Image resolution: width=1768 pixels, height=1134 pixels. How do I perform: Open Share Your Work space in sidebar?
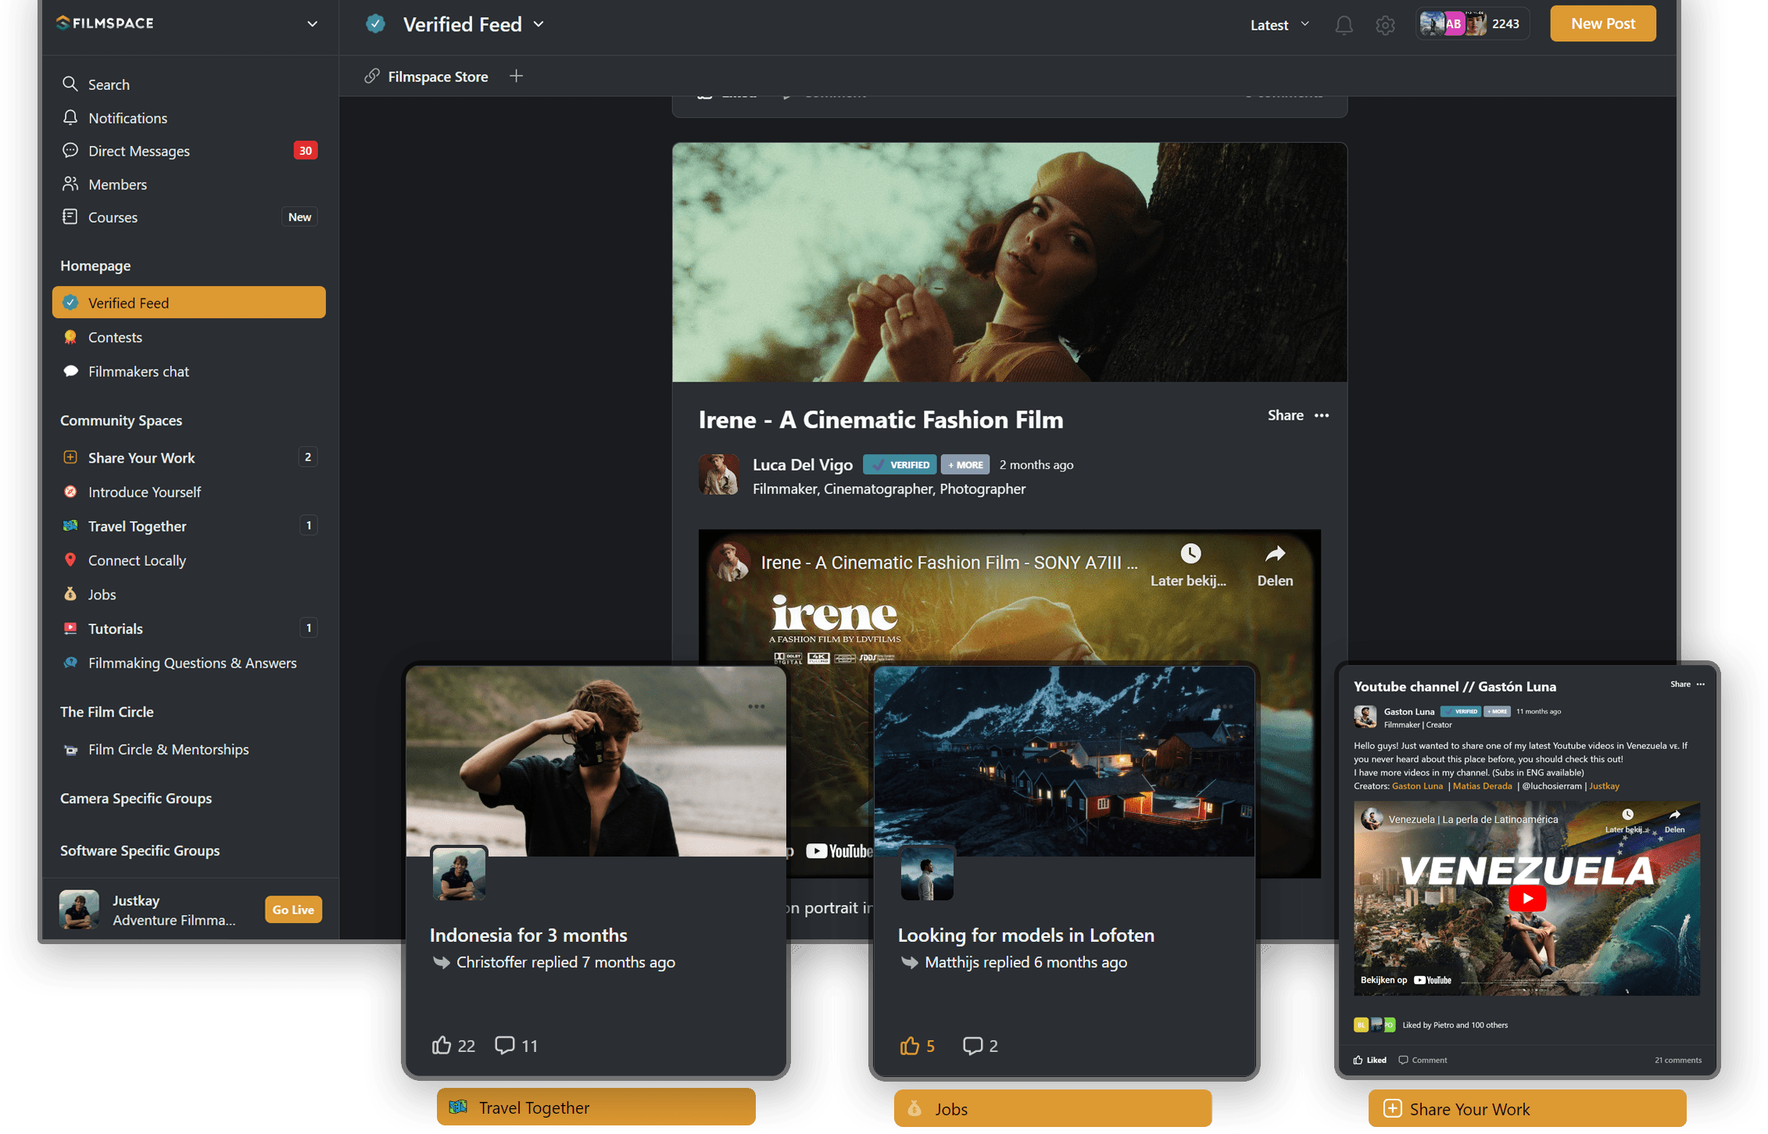pos(188,458)
